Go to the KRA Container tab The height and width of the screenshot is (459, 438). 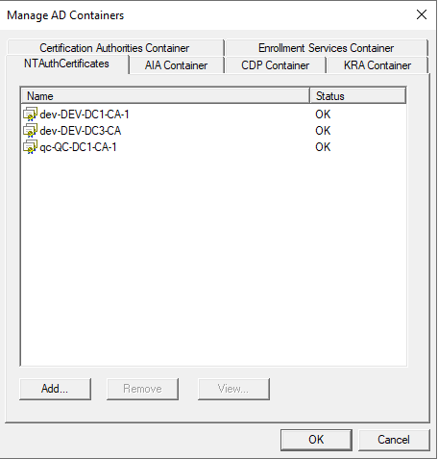[377, 65]
